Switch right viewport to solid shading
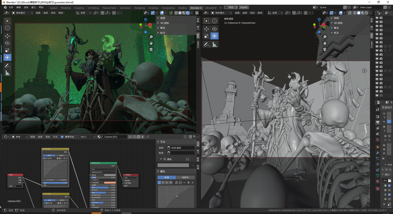 point(359,13)
